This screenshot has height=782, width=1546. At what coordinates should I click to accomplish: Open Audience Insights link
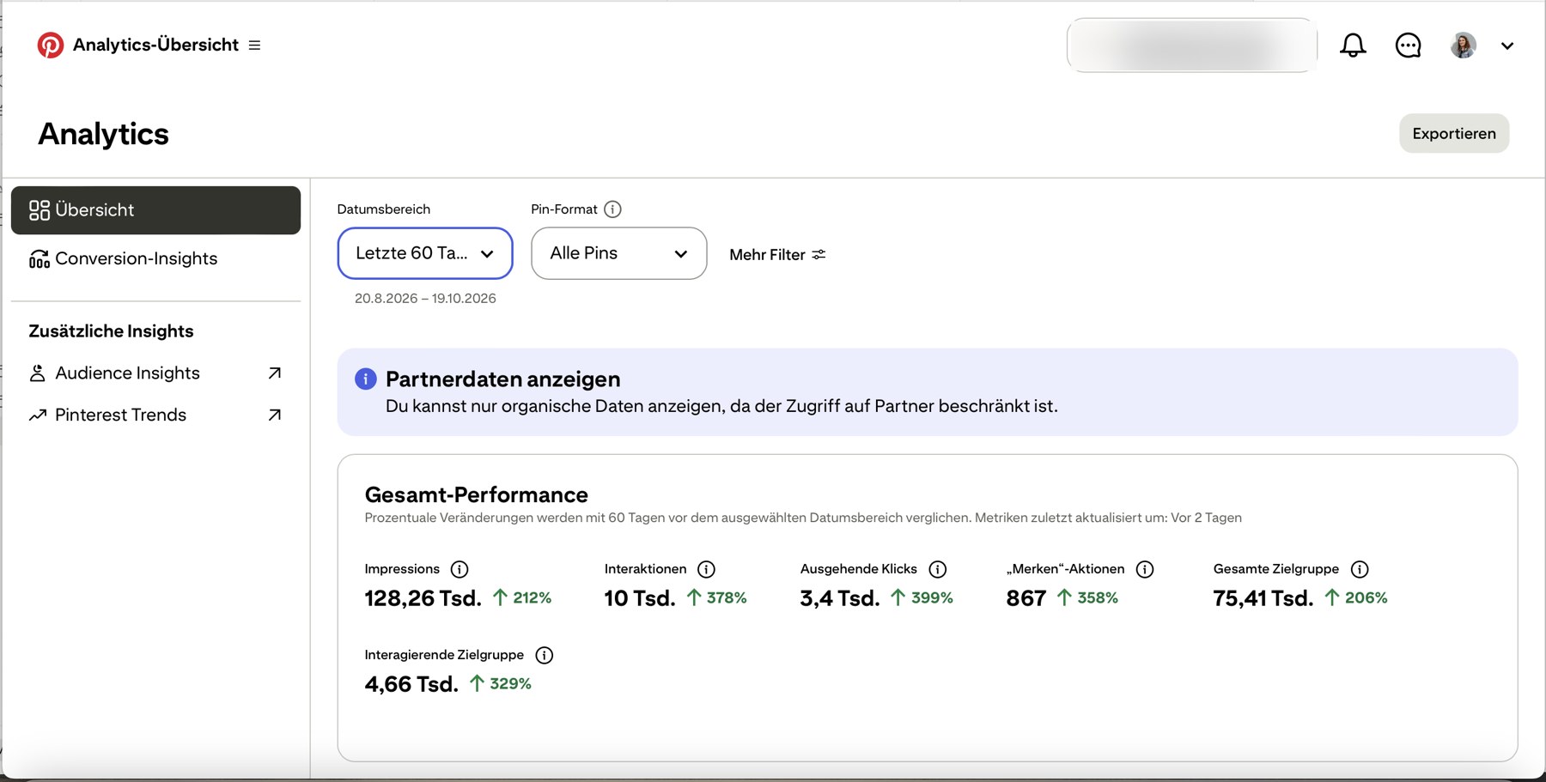point(127,373)
